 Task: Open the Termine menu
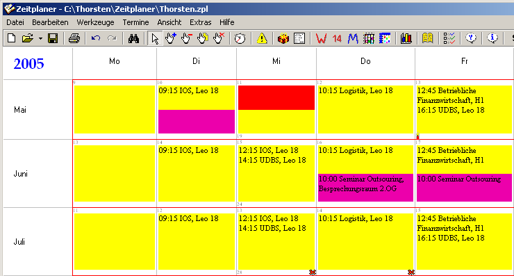pos(135,22)
